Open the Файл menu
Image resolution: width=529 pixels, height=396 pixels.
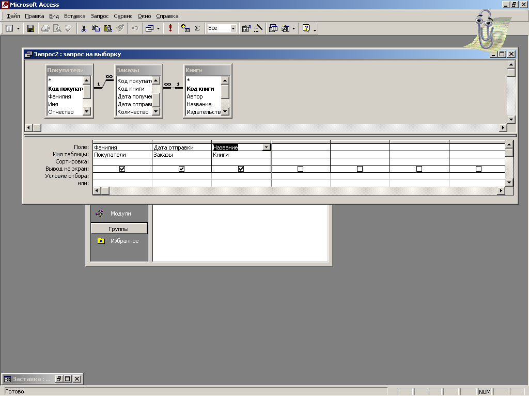coord(13,16)
